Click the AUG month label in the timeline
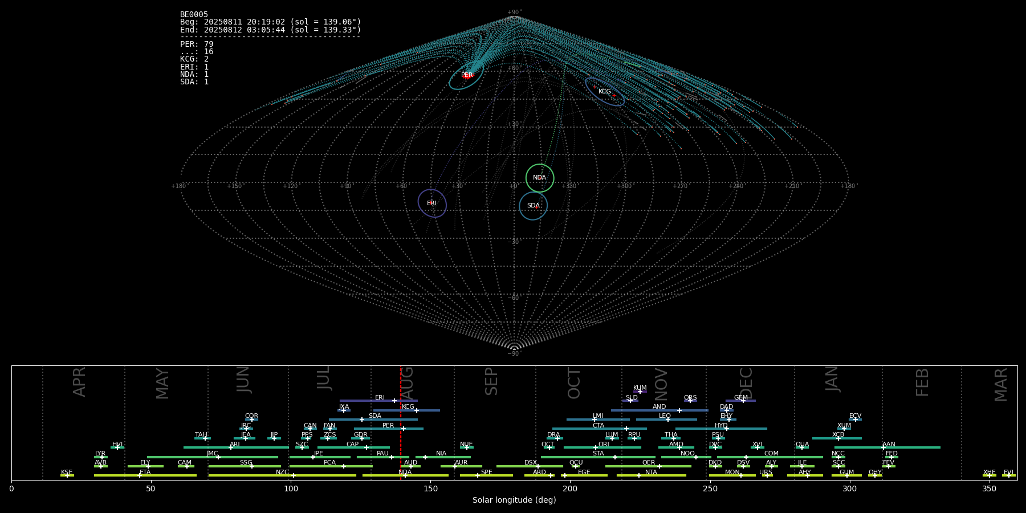The width and height of the screenshot is (1026, 513). [x=407, y=382]
